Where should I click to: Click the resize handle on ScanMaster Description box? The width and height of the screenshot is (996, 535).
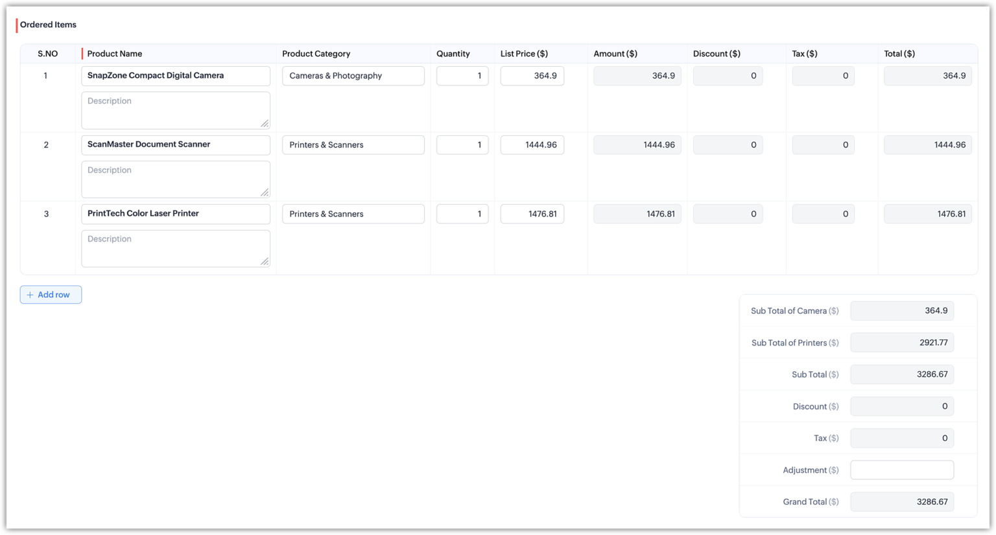266,192
